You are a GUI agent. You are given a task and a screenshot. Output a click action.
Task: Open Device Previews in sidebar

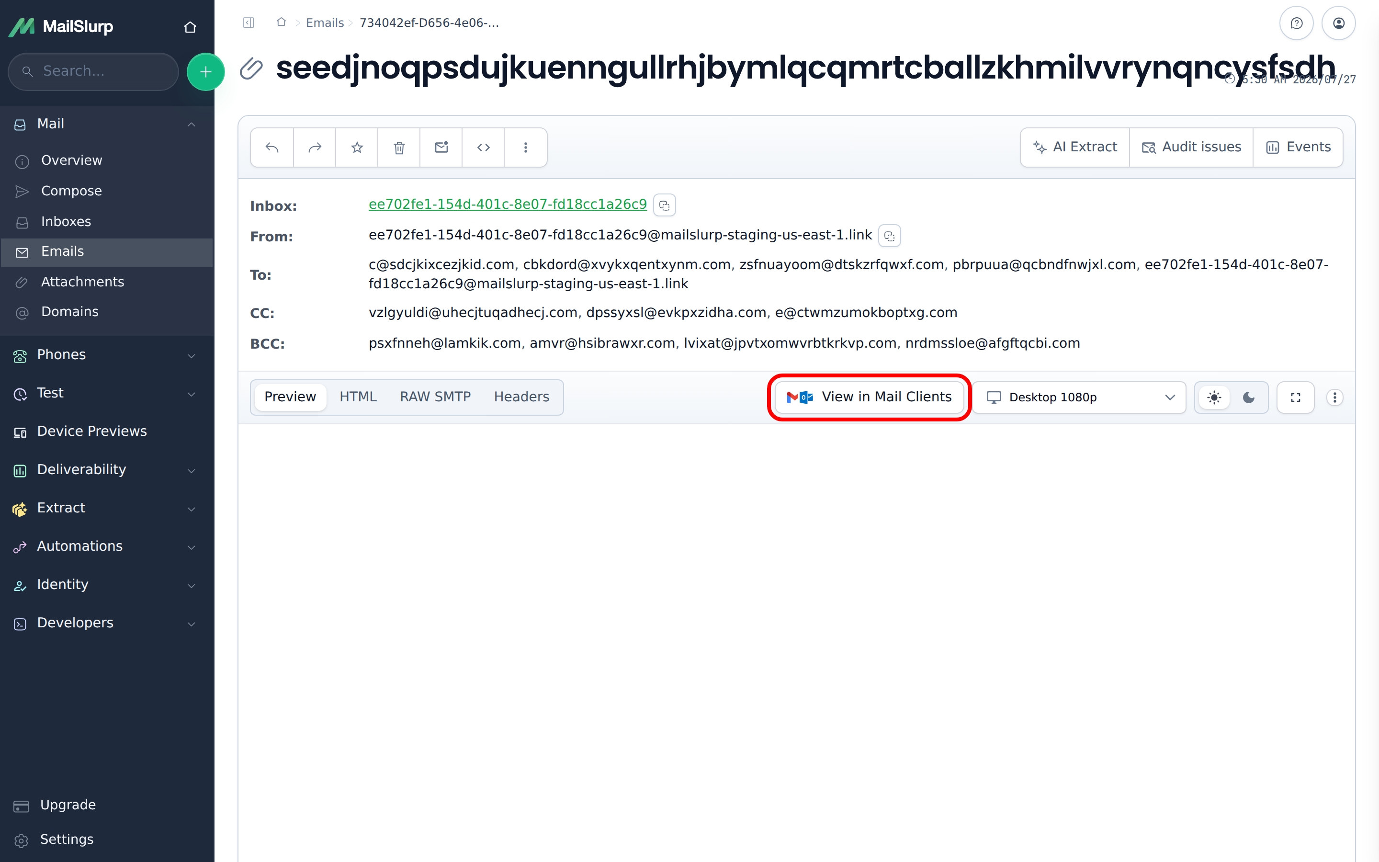tap(107, 431)
